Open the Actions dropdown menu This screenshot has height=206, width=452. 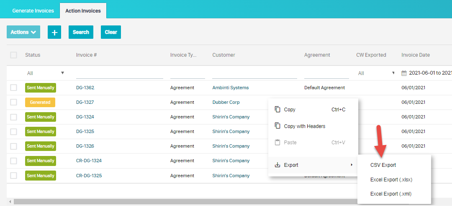click(23, 32)
